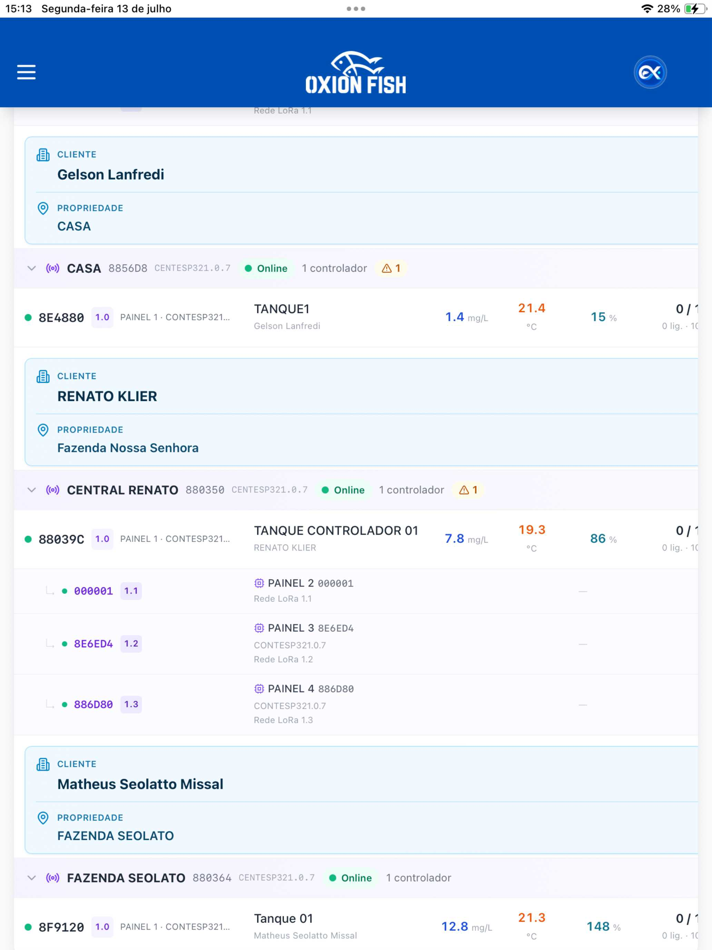Click the 1.0 badge next to 8F9120
This screenshot has width=712, height=950.
pos(102,927)
